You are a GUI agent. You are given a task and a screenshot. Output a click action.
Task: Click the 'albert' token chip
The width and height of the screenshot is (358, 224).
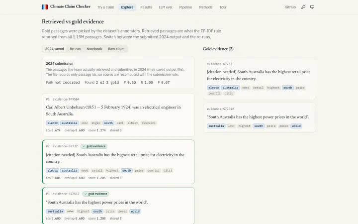[133, 123]
